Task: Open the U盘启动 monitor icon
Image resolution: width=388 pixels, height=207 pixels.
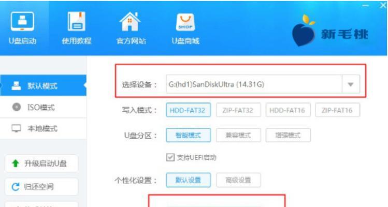Action: (x=22, y=21)
